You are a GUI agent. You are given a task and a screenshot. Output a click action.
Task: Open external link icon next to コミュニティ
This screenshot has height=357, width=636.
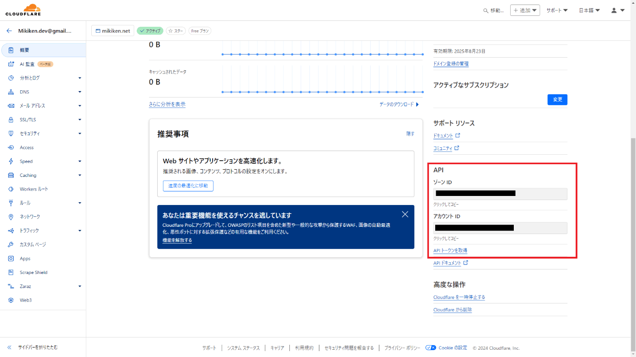point(457,148)
